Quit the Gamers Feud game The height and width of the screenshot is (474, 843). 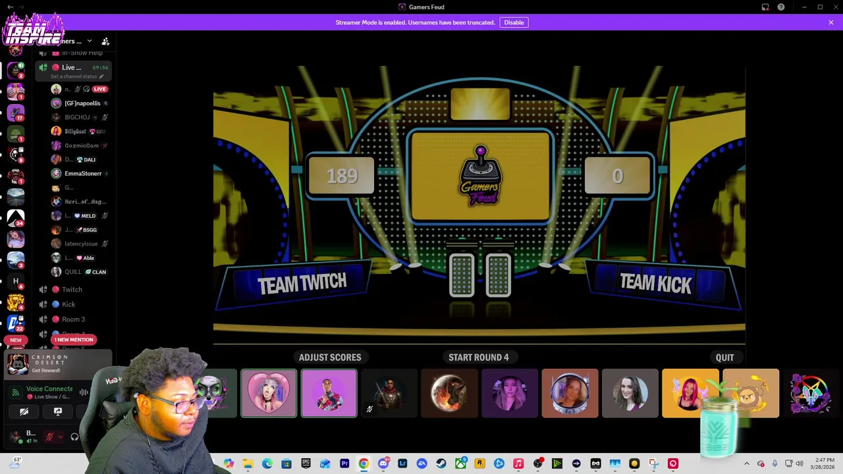pyautogui.click(x=724, y=357)
